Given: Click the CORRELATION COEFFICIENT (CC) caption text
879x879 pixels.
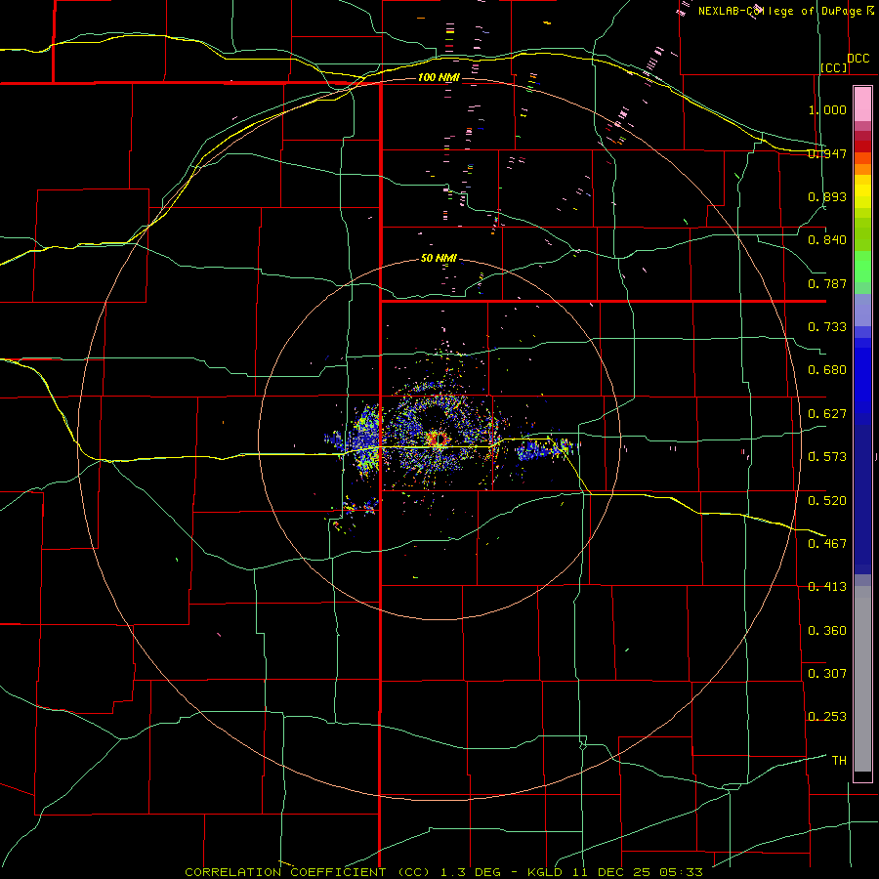Looking at the screenshot, I should coord(310,872).
